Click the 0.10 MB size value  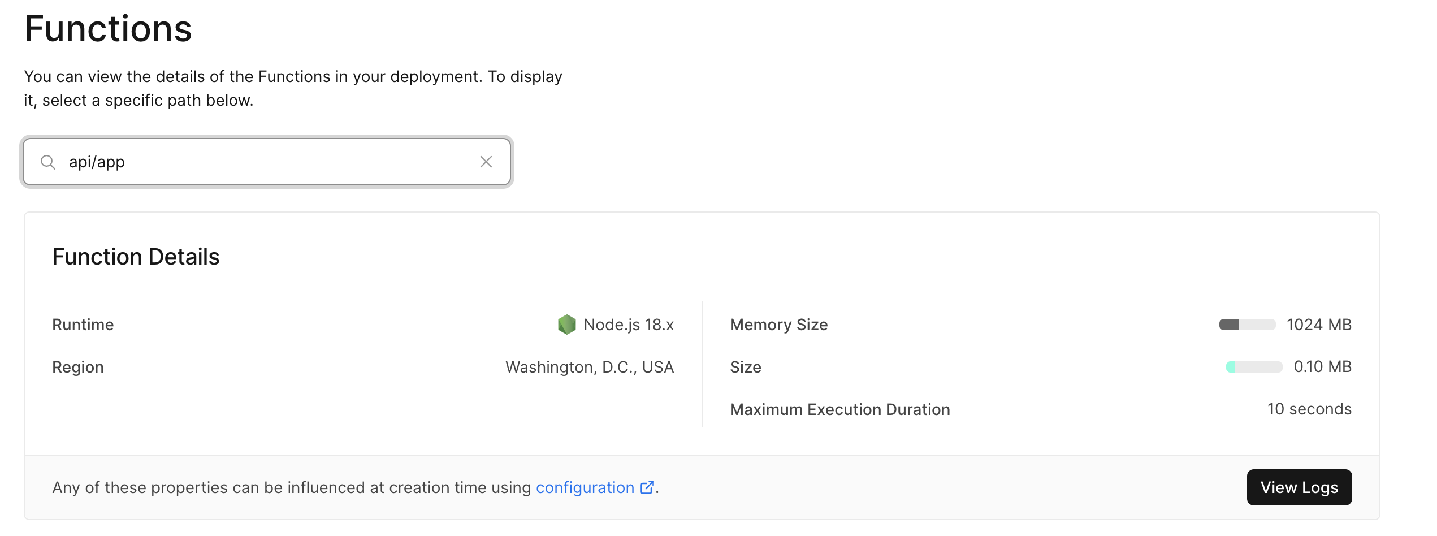coord(1322,367)
